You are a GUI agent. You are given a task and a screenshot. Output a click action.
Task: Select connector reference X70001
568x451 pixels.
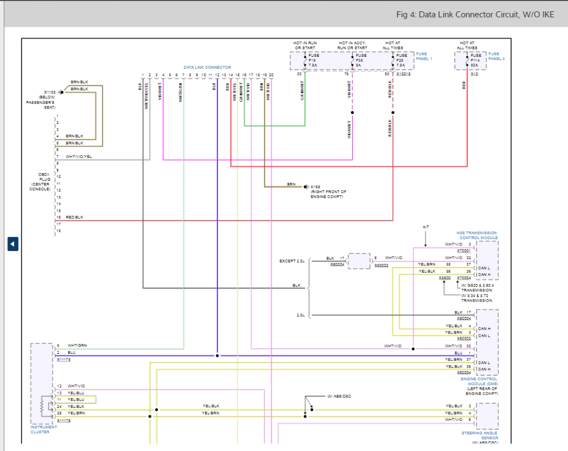(463, 250)
